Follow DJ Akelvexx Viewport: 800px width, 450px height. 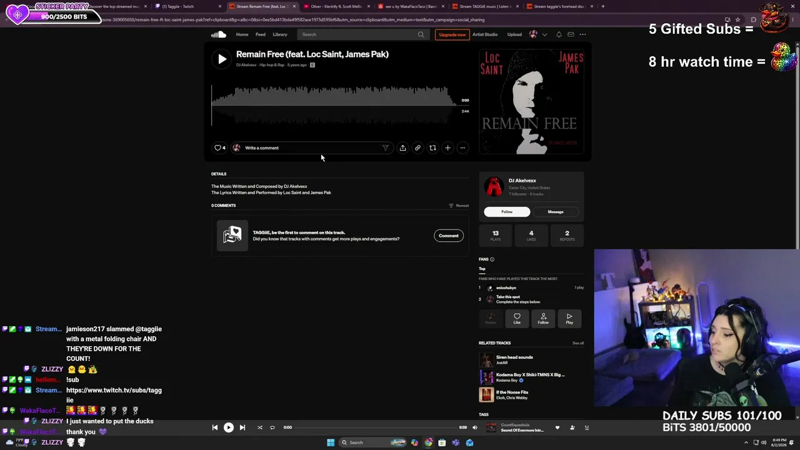(507, 212)
